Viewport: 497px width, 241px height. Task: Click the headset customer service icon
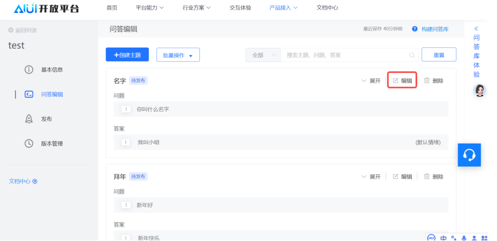(x=469, y=155)
